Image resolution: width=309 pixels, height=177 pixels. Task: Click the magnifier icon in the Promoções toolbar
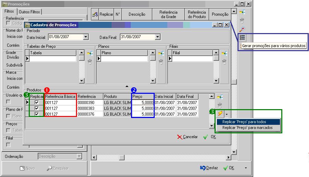pyautogui.click(x=242, y=29)
